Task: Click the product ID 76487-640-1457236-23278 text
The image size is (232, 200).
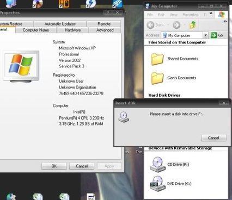Action: click(x=81, y=93)
